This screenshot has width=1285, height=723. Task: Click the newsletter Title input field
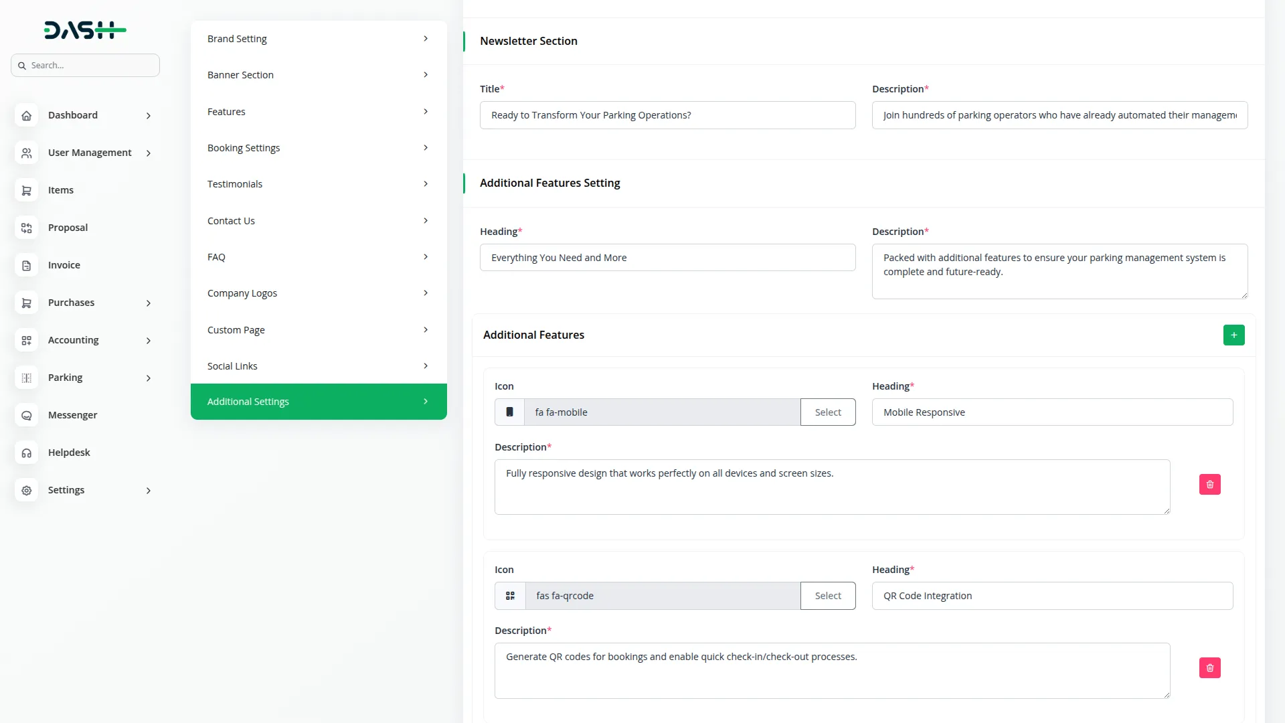[x=667, y=115]
